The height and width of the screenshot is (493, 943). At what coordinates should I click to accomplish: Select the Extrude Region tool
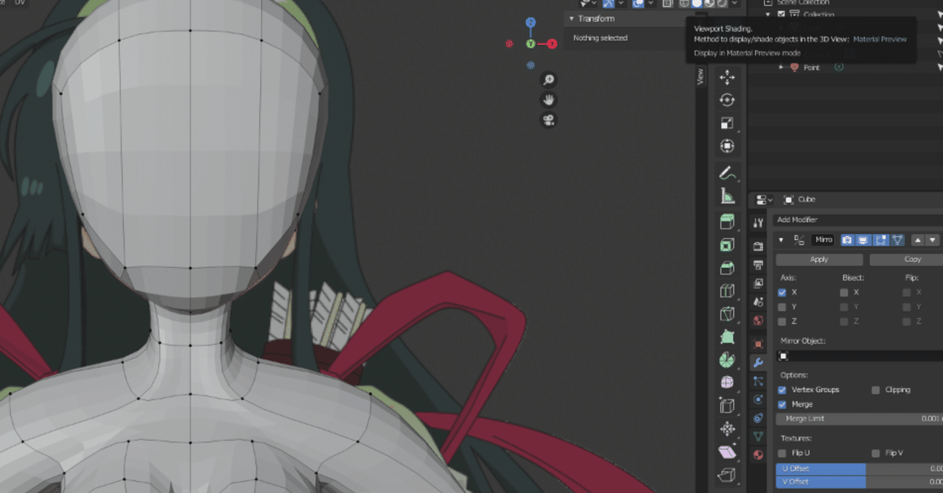tap(727, 221)
